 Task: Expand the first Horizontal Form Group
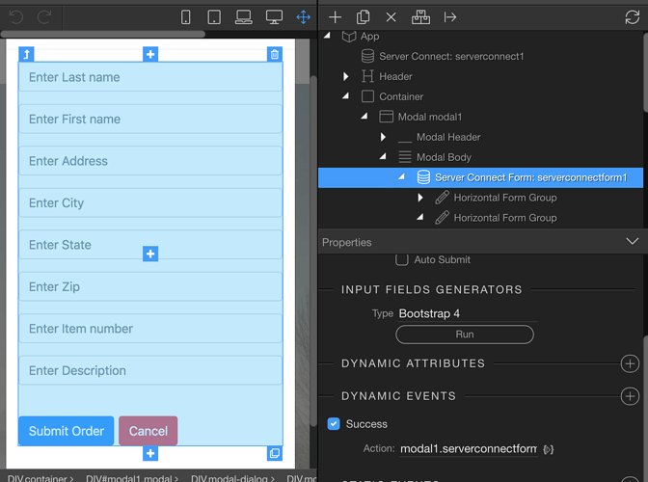420,198
